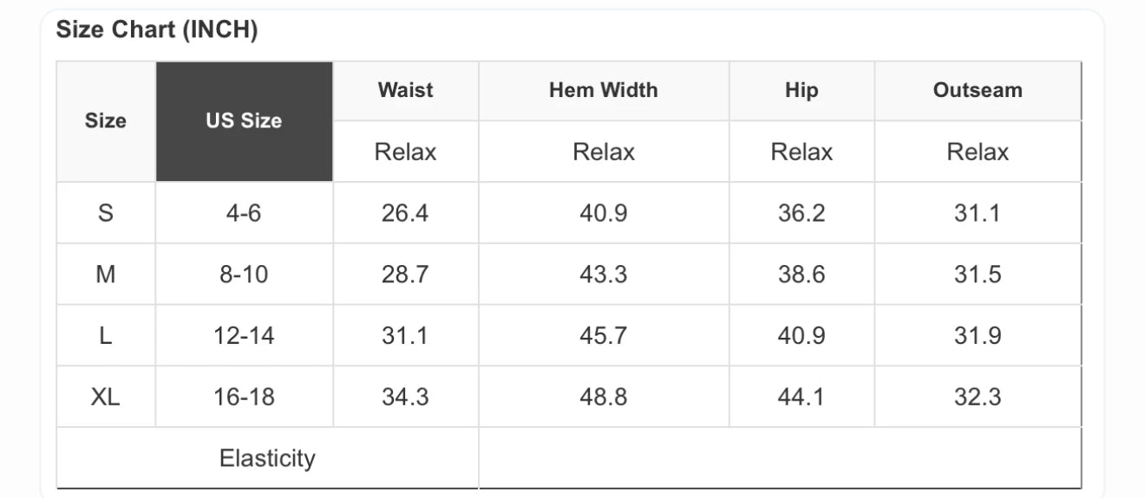Image resolution: width=1145 pixels, height=498 pixels.
Task: Select the XL size row label
Action: pos(105,398)
